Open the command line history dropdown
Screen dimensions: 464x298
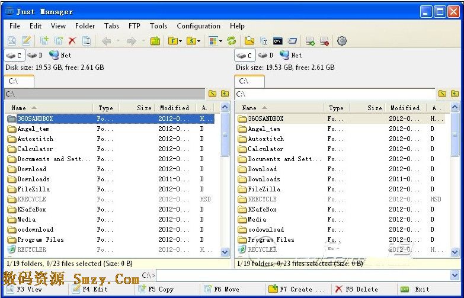point(455,275)
